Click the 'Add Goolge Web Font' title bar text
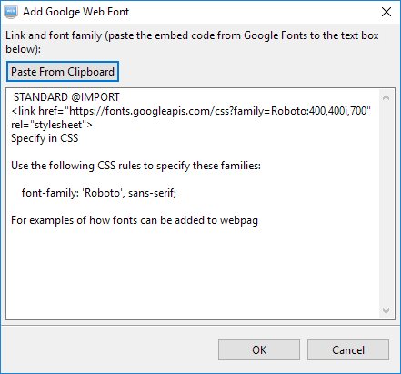 coord(76,12)
